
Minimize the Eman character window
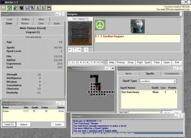[57, 14]
